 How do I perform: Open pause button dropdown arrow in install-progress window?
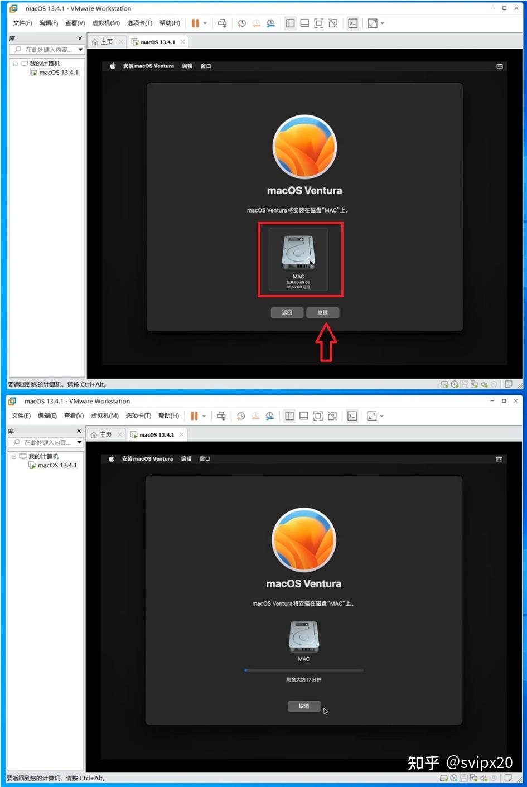click(204, 416)
